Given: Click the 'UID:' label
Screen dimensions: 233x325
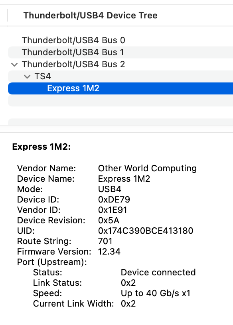Looking at the screenshot, I should pyautogui.click(x=26, y=231).
